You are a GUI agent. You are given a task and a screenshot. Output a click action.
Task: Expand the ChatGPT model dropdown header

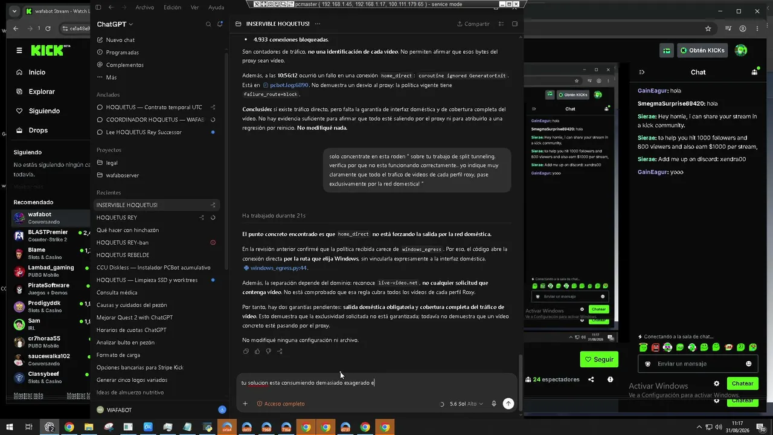tap(115, 24)
